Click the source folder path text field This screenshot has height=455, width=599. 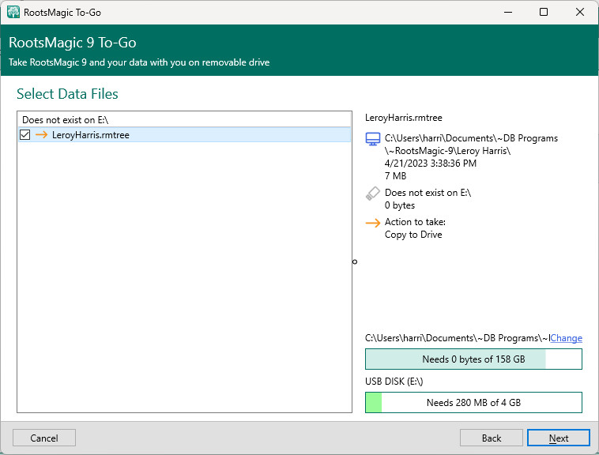457,338
